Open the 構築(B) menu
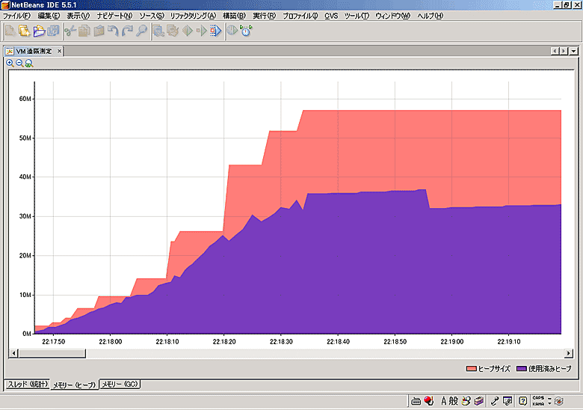This screenshot has width=583, height=410. (x=234, y=16)
